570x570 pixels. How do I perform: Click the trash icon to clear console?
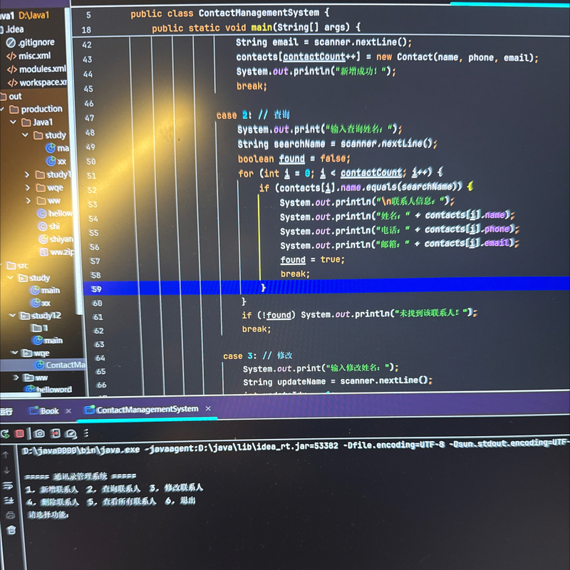(11, 530)
